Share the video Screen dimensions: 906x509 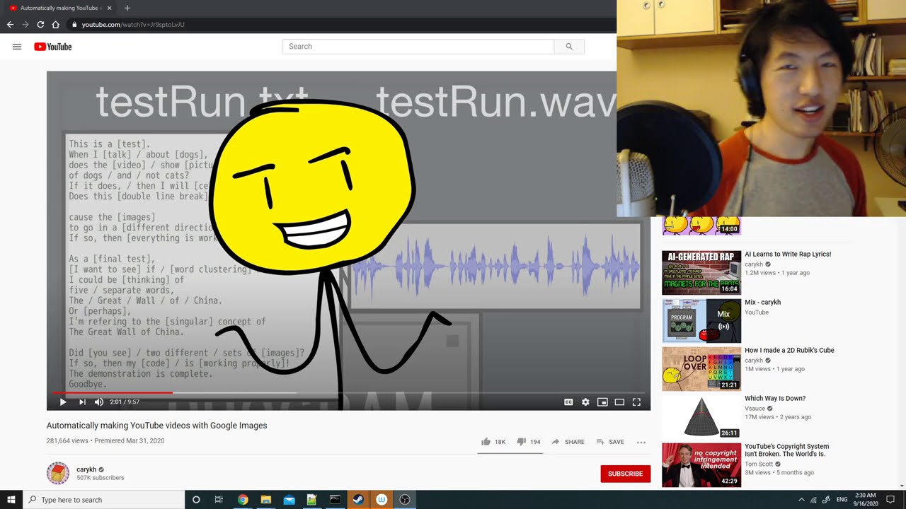point(568,442)
